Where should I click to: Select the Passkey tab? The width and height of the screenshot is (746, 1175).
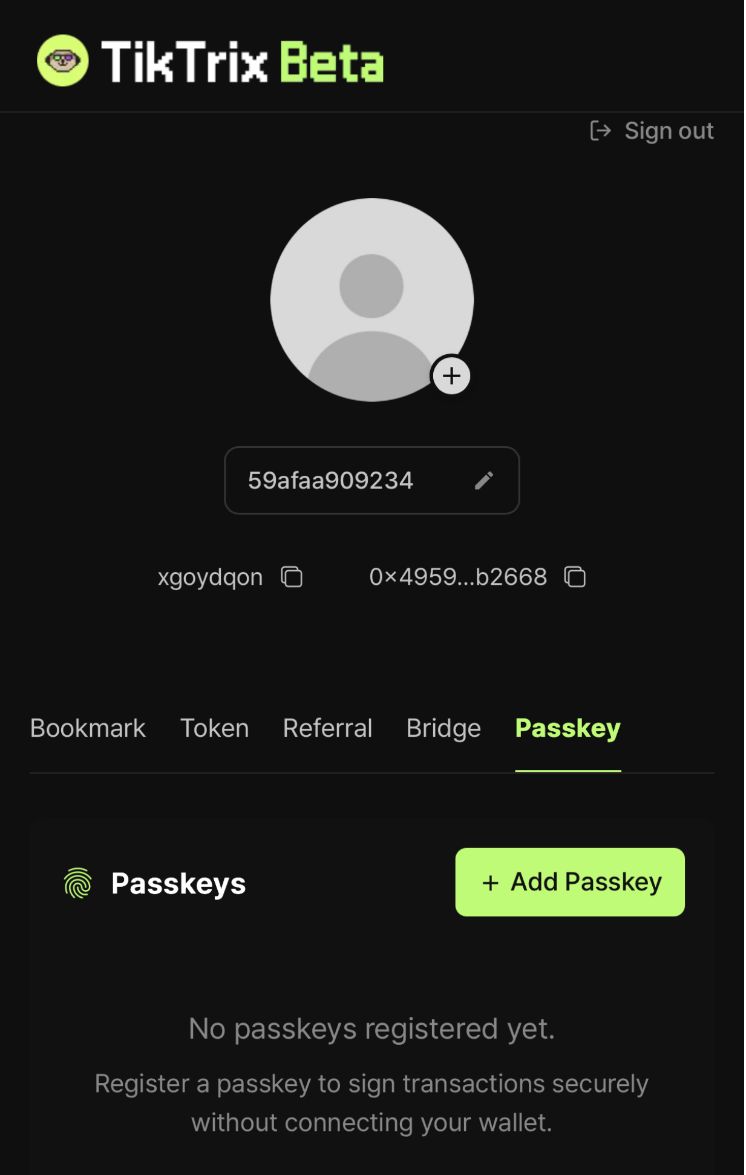pos(568,728)
